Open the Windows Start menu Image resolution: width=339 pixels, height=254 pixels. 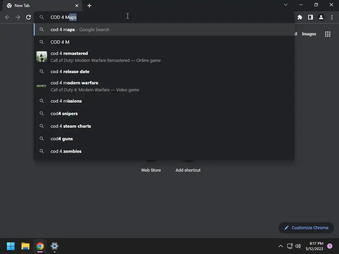pyautogui.click(x=11, y=246)
